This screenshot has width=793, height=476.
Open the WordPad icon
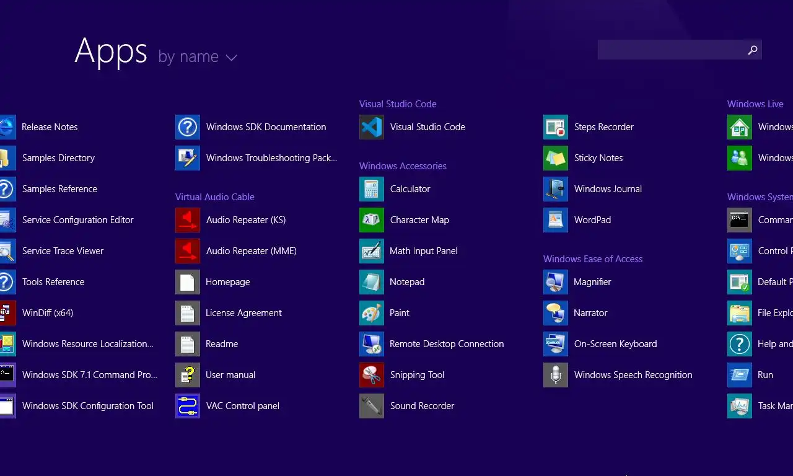click(x=556, y=220)
